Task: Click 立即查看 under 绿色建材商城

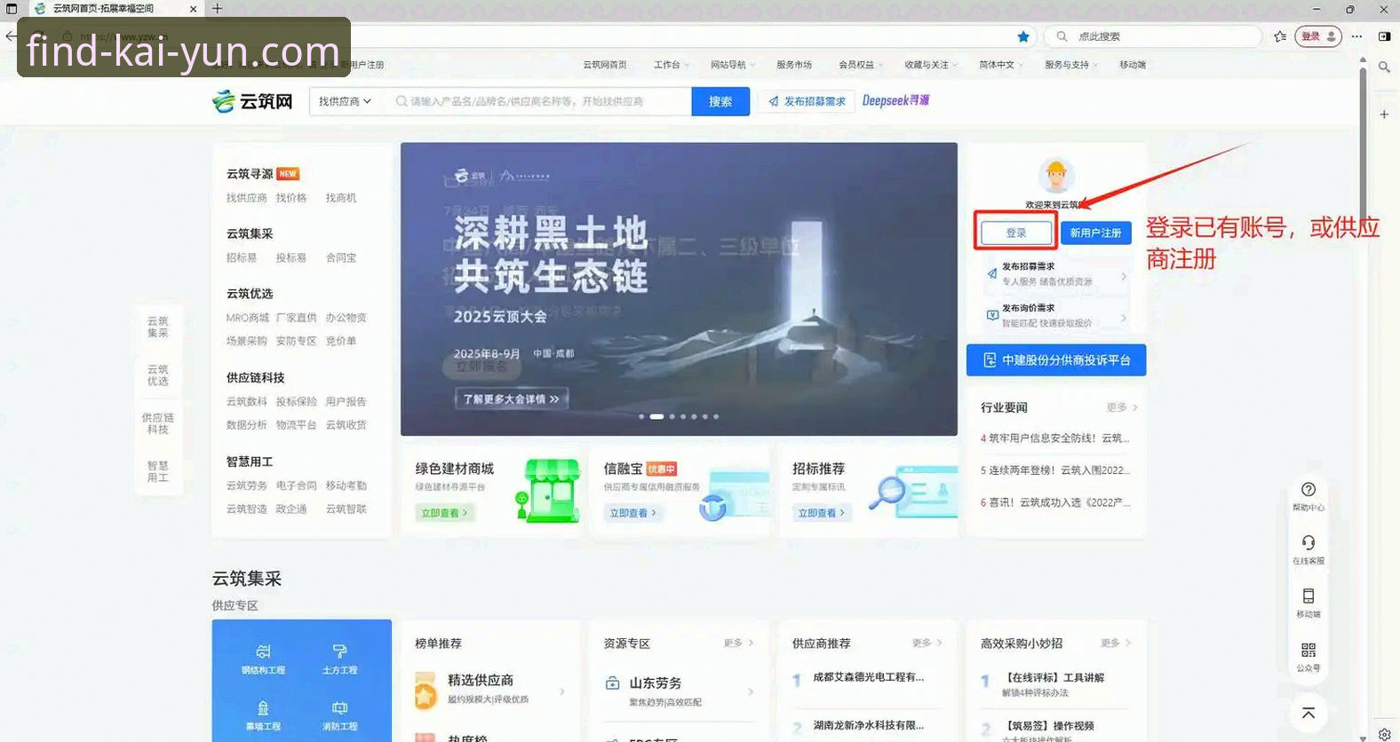Action: click(x=444, y=513)
